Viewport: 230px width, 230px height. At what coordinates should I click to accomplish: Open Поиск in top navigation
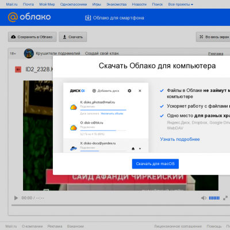click(x=158, y=4)
